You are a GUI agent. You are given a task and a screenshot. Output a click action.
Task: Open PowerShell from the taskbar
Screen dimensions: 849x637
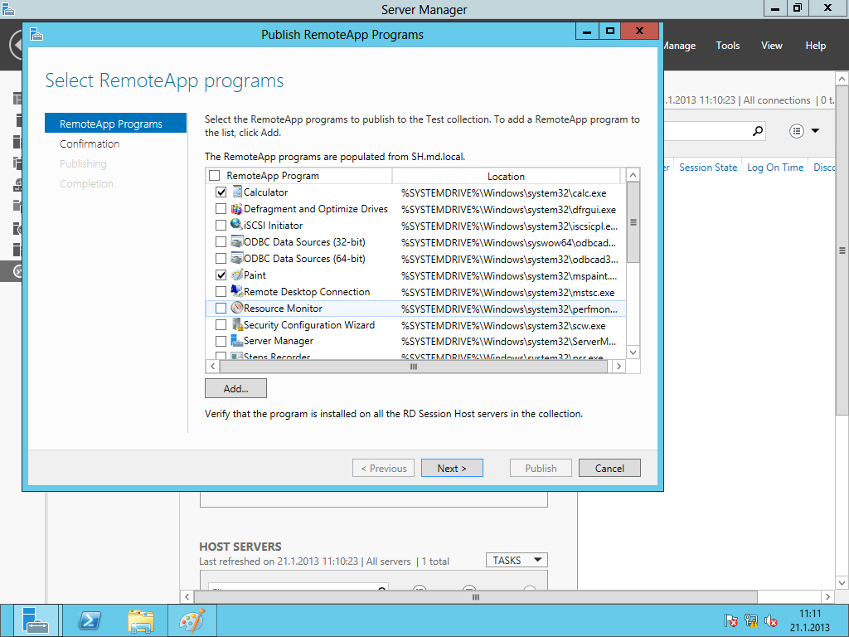[90, 621]
